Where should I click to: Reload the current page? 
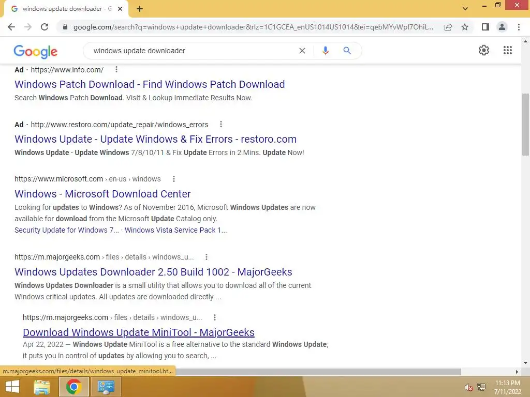[45, 27]
